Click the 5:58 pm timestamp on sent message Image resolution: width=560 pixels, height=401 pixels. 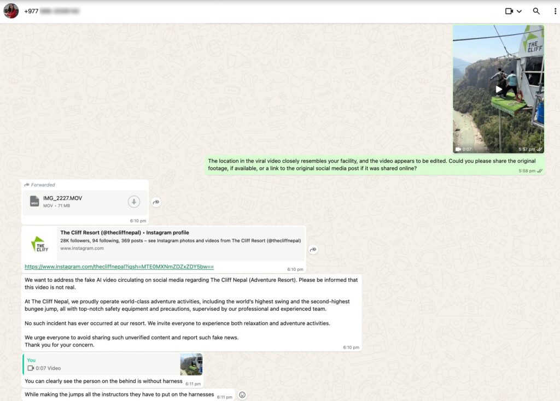tap(527, 171)
